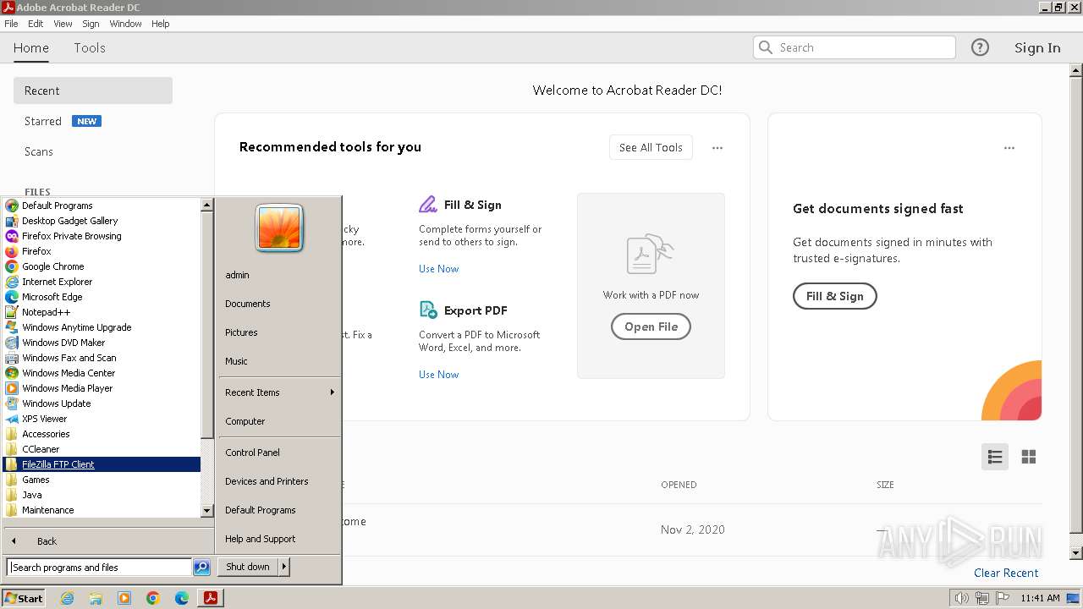Open Internet Explorer from taskbar
This screenshot has width=1083, height=609.
(x=67, y=598)
